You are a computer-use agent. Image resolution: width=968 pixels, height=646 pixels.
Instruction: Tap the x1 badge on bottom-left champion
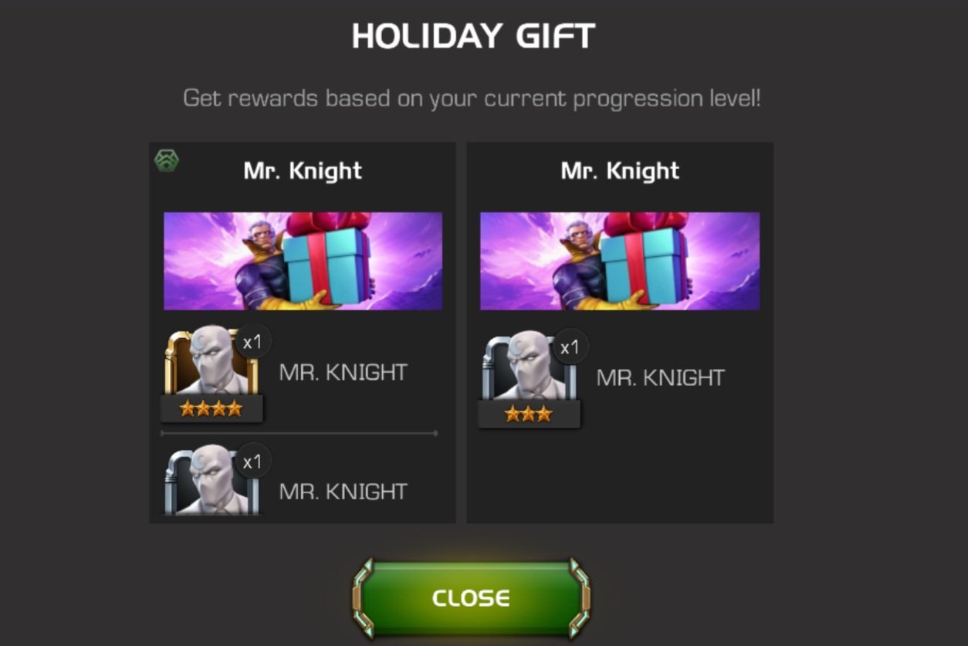pyautogui.click(x=252, y=462)
